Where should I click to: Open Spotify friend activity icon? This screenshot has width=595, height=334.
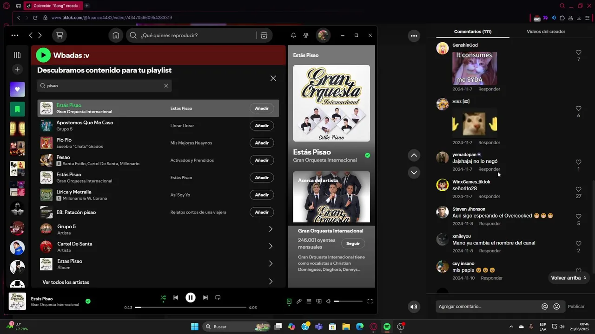pyautogui.click(x=306, y=35)
